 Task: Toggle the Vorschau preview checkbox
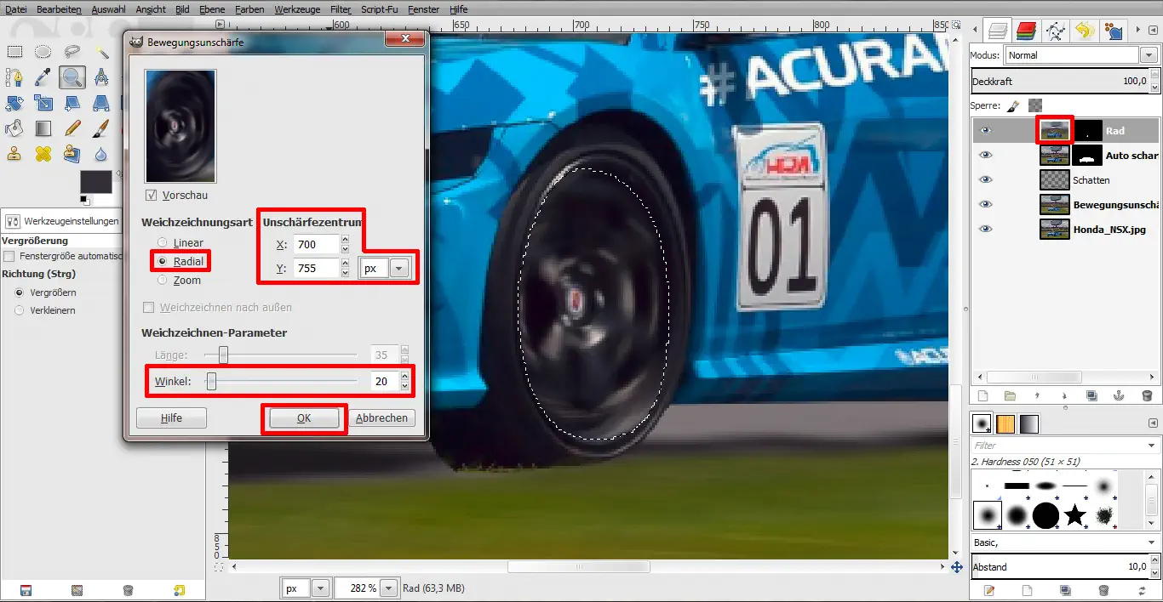(152, 196)
